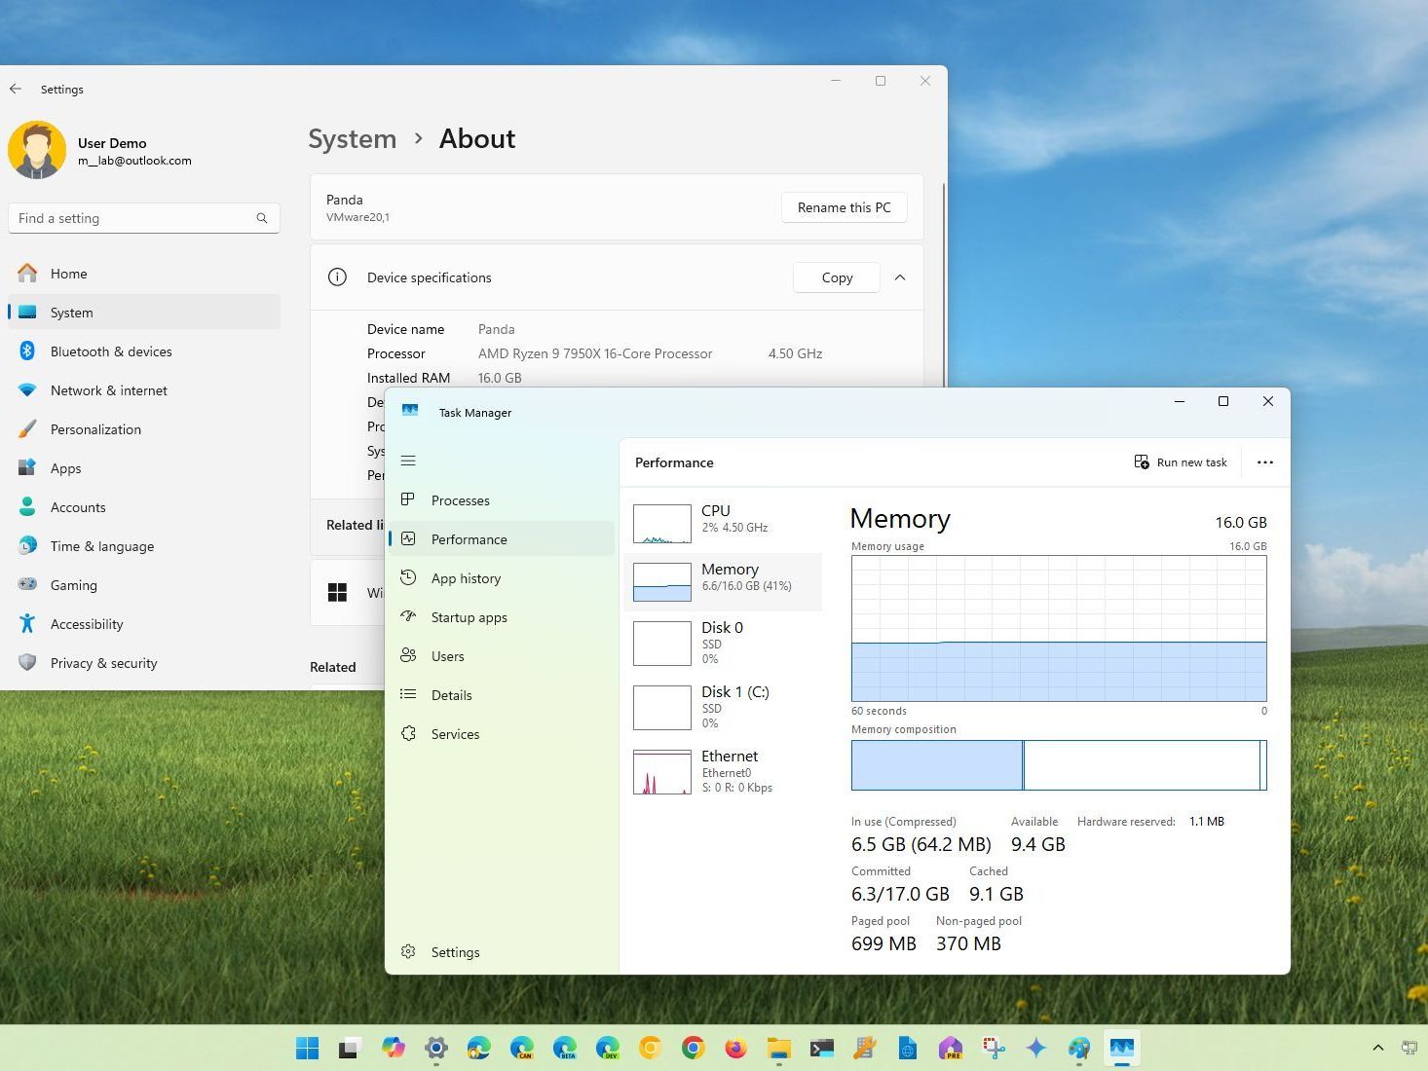Open the Task Manager hamburger navigation menu
Viewport: 1428px width, 1071px height.
point(408,461)
